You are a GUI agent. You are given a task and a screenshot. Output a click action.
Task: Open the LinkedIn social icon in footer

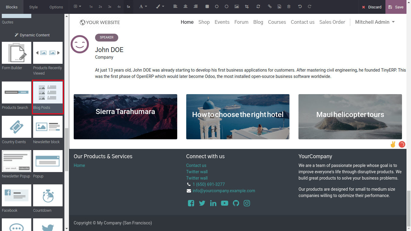(213, 203)
